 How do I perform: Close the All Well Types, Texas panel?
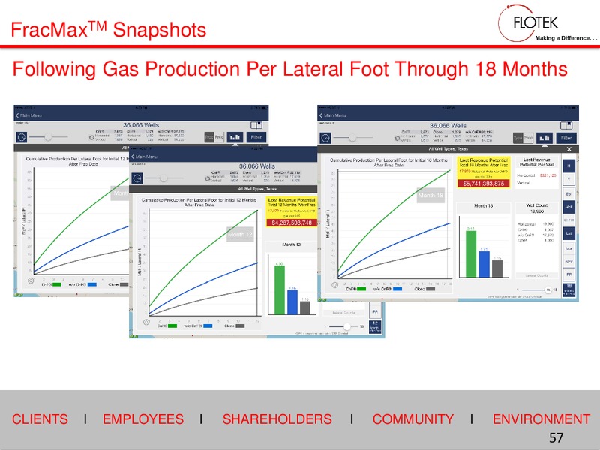tap(568, 149)
